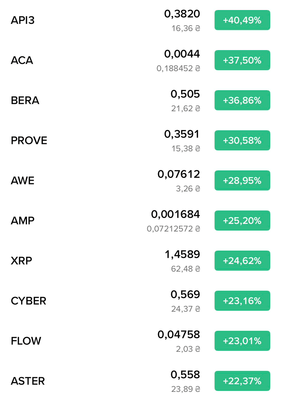Open the AWE coin row

(x=140, y=180)
